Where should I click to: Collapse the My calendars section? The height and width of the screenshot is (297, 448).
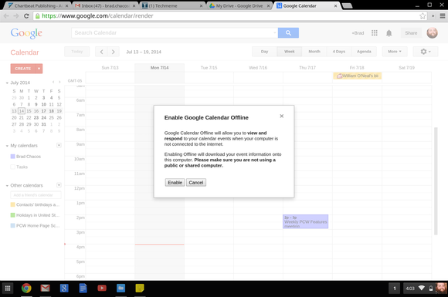pyautogui.click(x=7, y=146)
